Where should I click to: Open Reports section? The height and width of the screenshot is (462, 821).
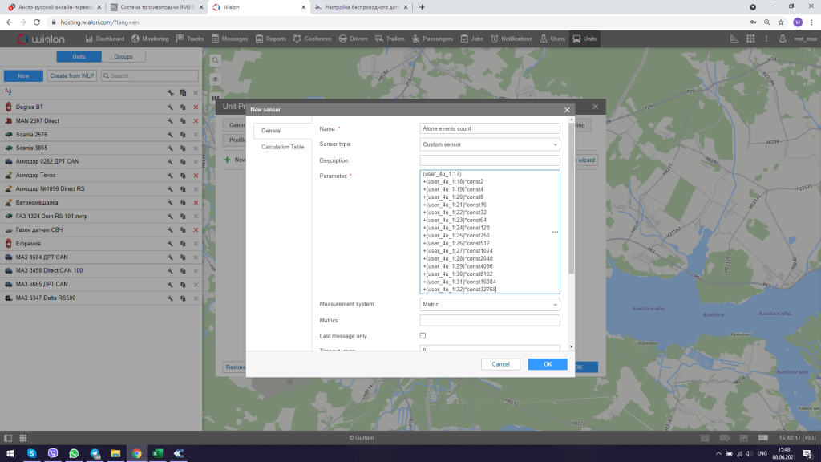point(271,38)
